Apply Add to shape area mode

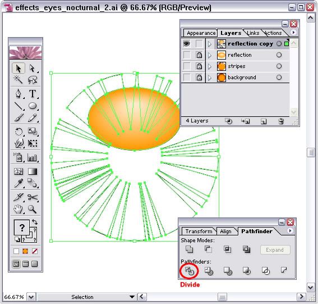189,249
